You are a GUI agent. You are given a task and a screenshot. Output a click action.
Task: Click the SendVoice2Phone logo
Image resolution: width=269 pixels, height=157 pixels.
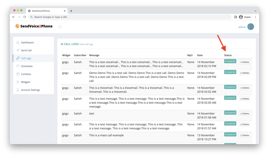(x=34, y=26)
